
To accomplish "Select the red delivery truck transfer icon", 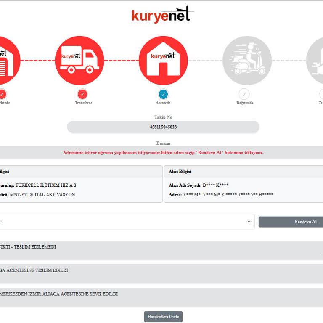I will point(79,61).
